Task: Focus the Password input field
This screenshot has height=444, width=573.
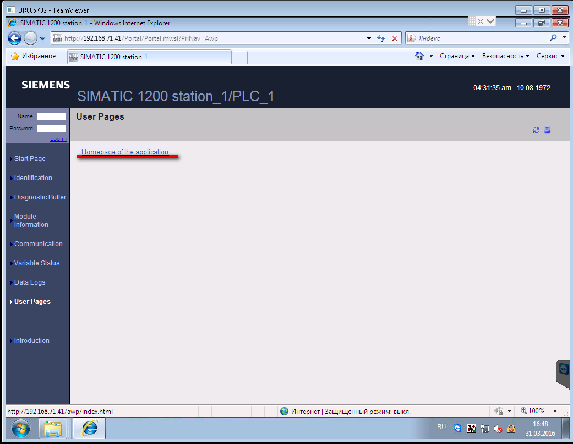Action: click(51, 129)
